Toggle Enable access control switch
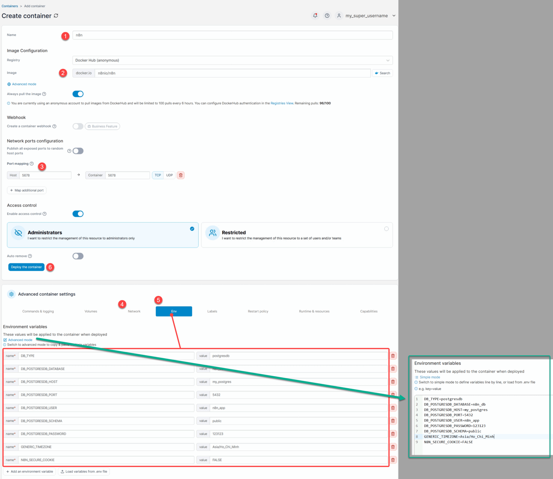This screenshot has width=553, height=479. click(x=78, y=214)
